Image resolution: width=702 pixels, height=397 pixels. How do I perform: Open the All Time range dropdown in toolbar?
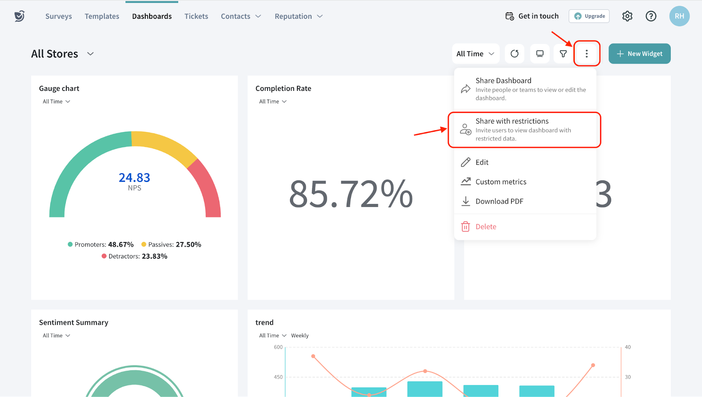pyautogui.click(x=475, y=54)
